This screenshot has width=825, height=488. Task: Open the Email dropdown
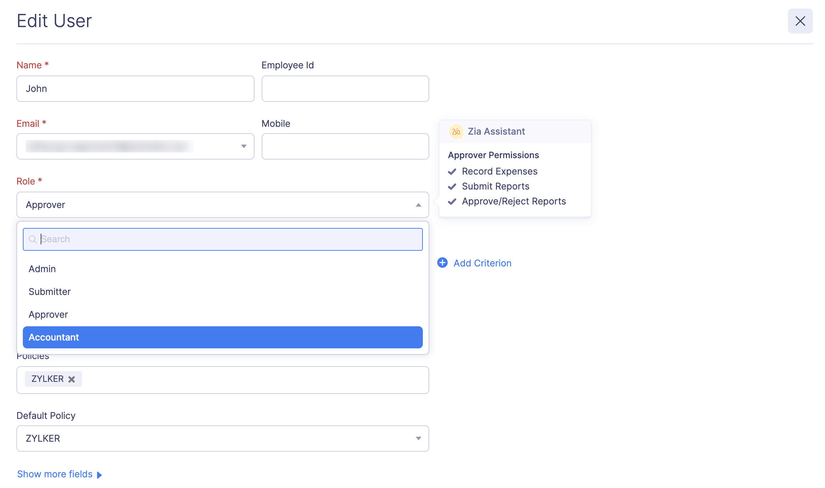click(244, 146)
